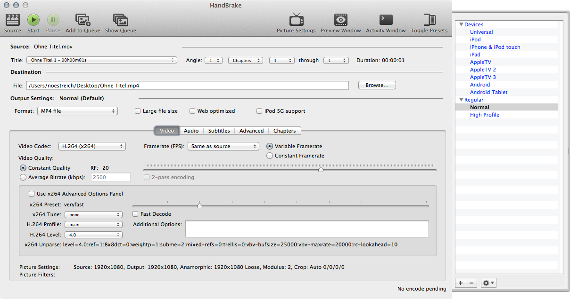The height and width of the screenshot is (299, 570).
Task: Click the Additional Options text box
Action: tap(307, 229)
